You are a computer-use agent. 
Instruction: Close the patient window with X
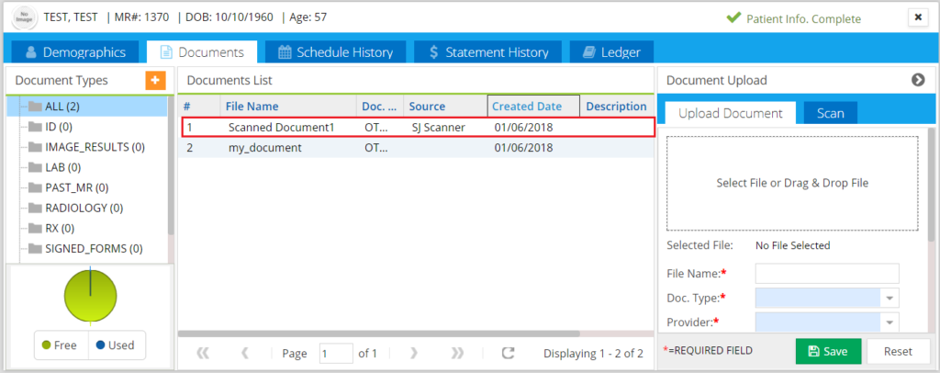pos(917,17)
